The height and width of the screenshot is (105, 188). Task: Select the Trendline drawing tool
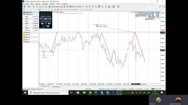click(x=37, y=10)
